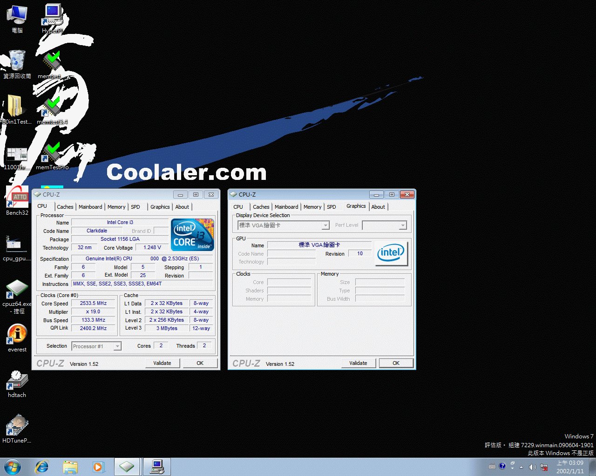
Task: Open the 80in1Test folder icon
Action: pos(17,109)
